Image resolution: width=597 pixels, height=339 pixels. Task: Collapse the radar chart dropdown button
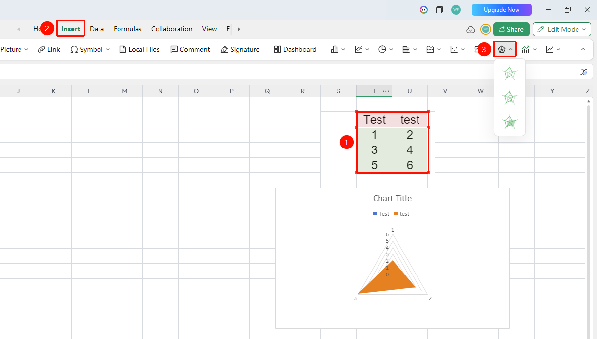click(x=505, y=49)
